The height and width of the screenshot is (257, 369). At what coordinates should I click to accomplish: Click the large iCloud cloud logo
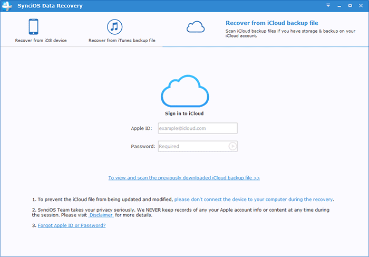coord(184,91)
